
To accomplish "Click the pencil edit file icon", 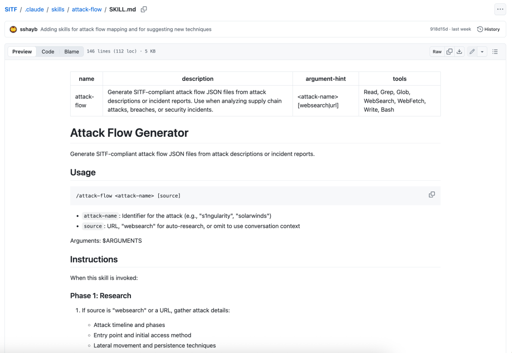I will (472, 52).
